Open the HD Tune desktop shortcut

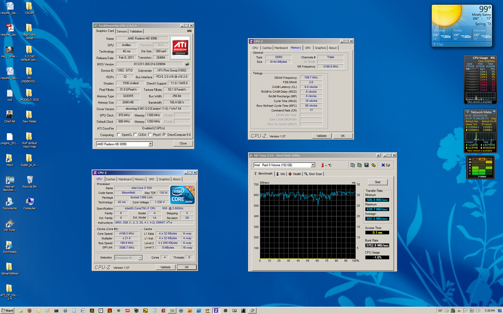tap(10, 226)
